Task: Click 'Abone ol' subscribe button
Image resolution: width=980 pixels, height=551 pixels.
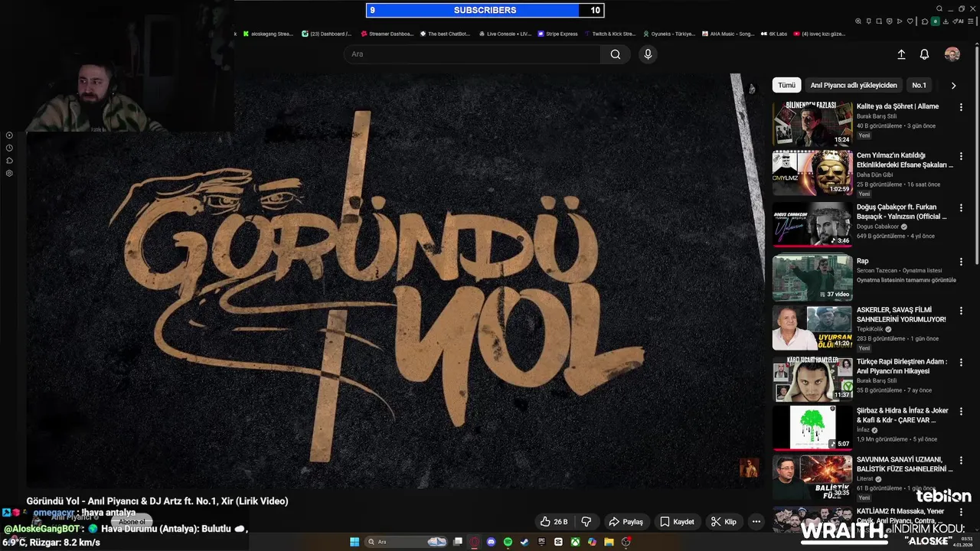Action: (x=132, y=522)
